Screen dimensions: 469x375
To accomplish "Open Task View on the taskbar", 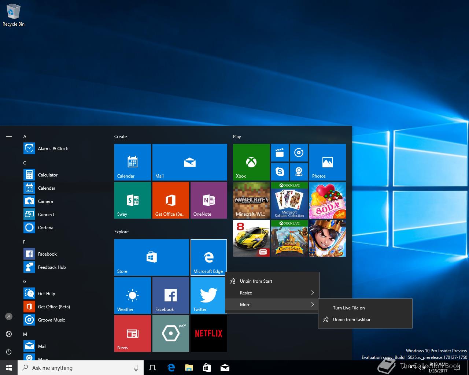I will [152, 368].
